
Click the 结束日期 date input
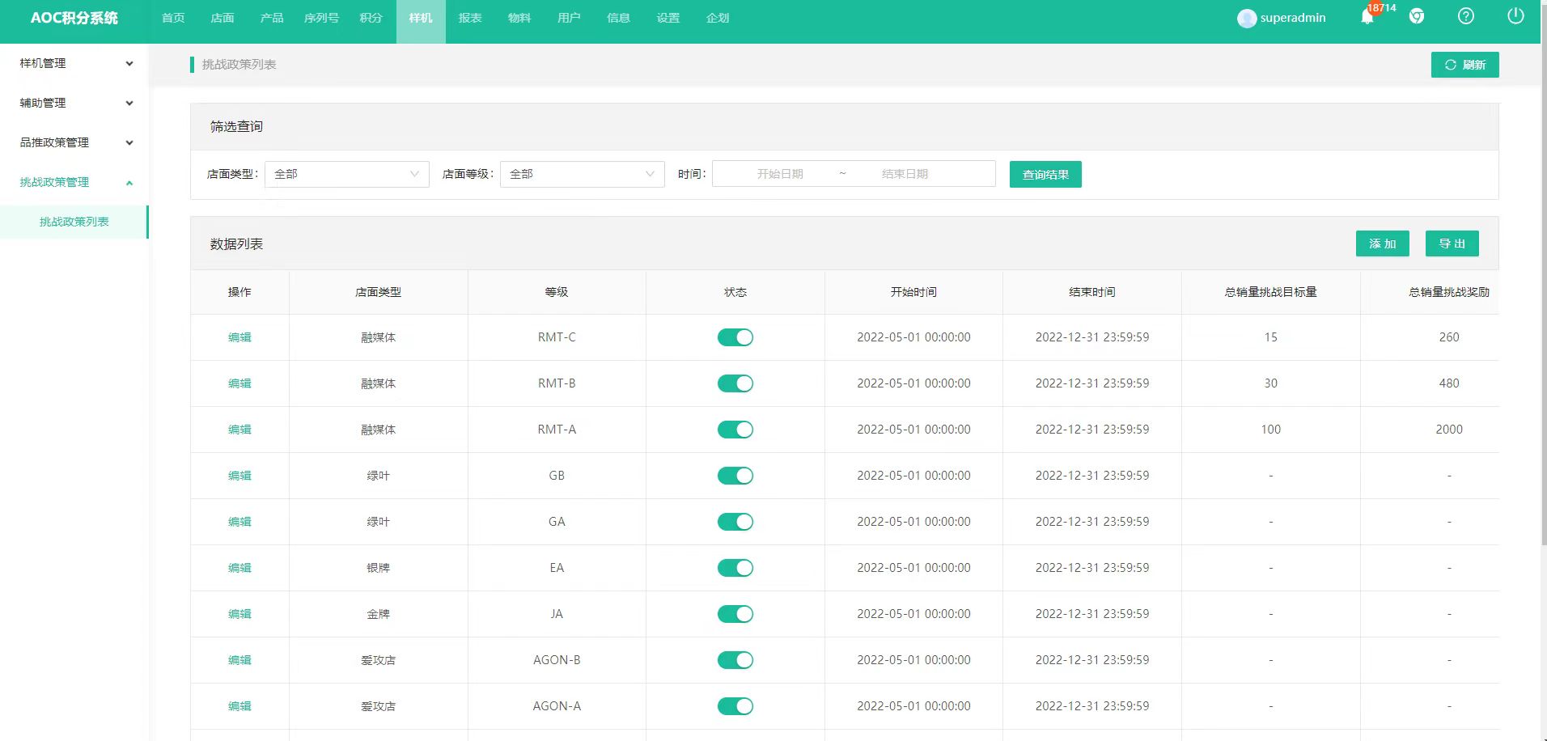pos(905,174)
